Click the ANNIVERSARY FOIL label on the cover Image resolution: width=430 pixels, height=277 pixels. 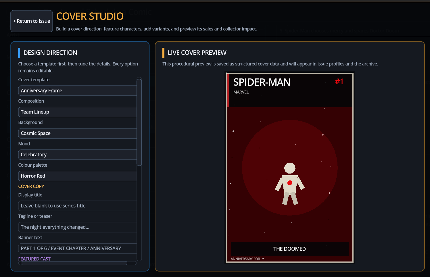[x=245, y=259]
